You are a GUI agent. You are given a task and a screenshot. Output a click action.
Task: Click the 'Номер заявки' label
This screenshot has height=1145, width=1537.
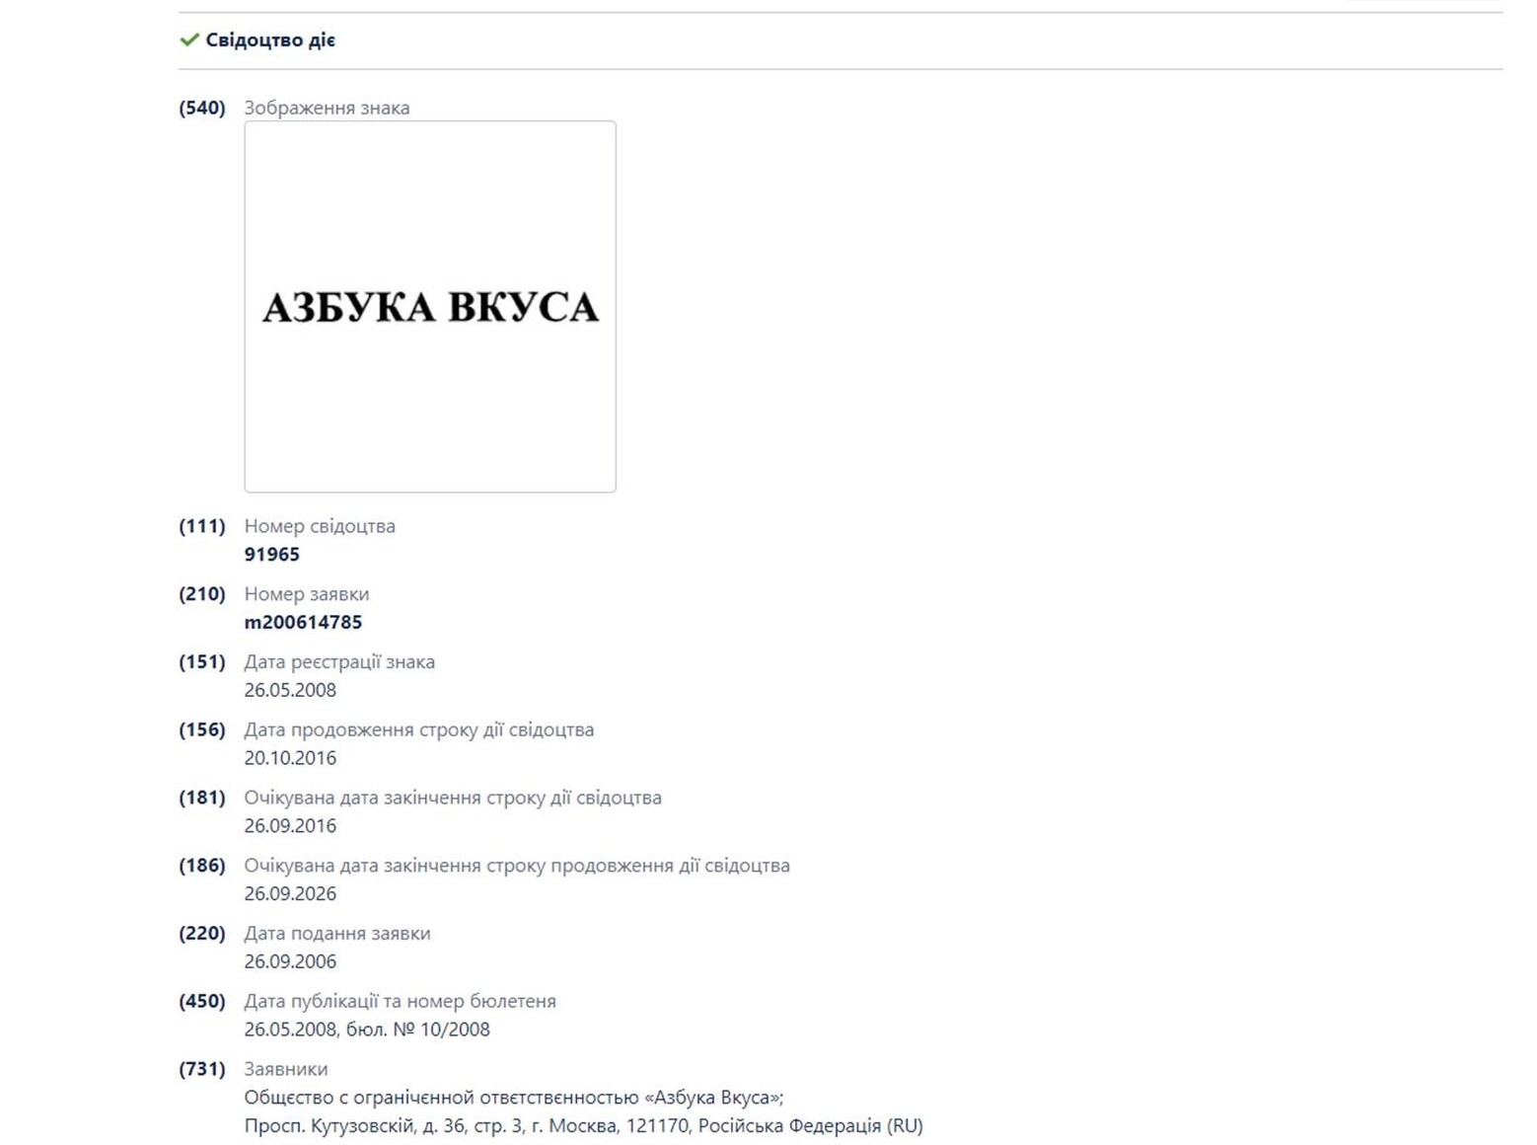(307, 594)
